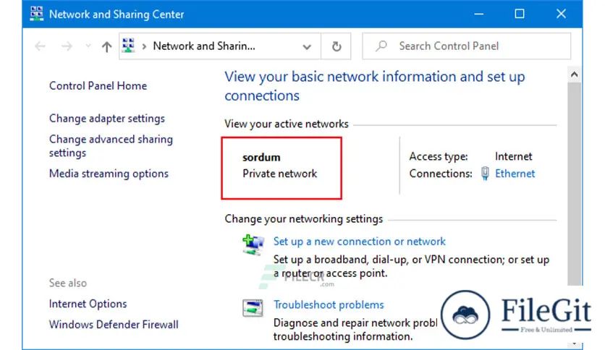Open Media streaming options

(109, 174)
